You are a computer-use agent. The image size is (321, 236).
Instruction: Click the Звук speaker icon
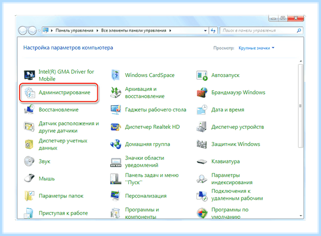(29, 161)
